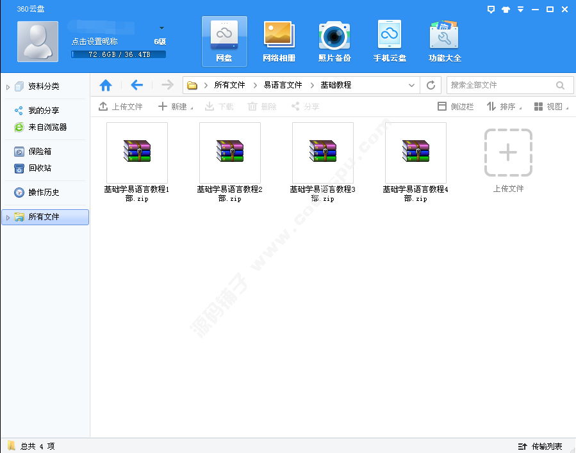The image size is (576, 453).
Task: Open the account dropdown arrow
Action: pos(161,28)
